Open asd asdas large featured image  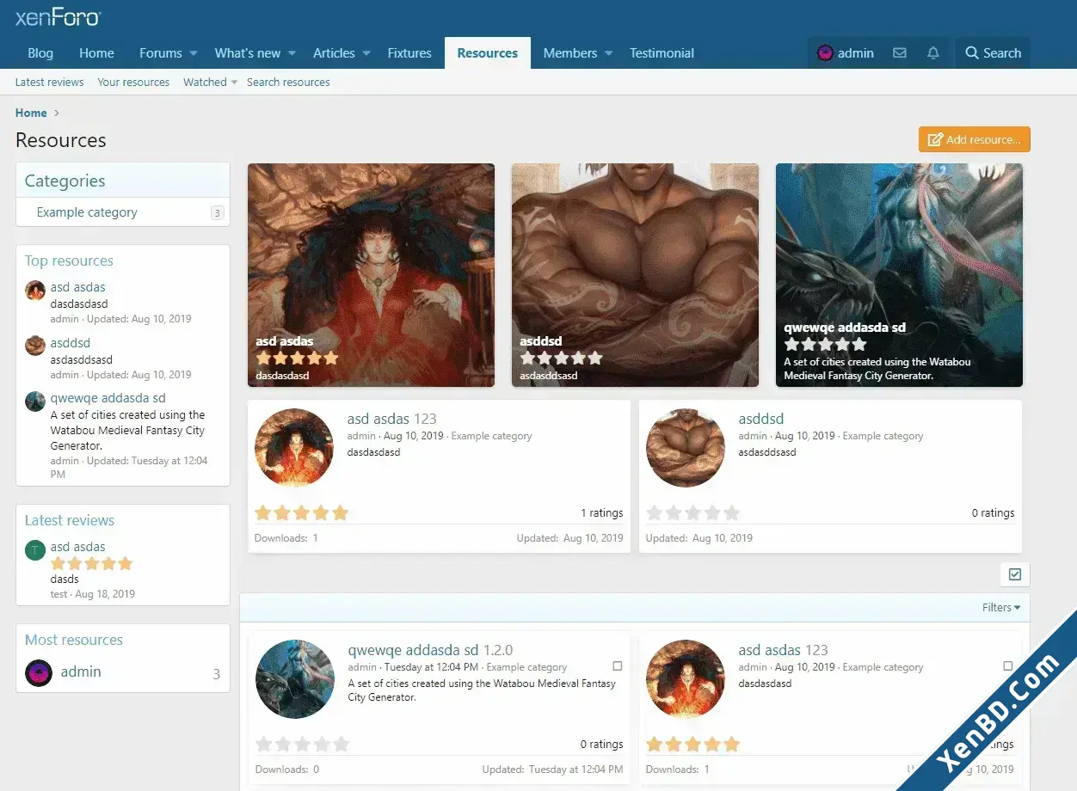371,275
